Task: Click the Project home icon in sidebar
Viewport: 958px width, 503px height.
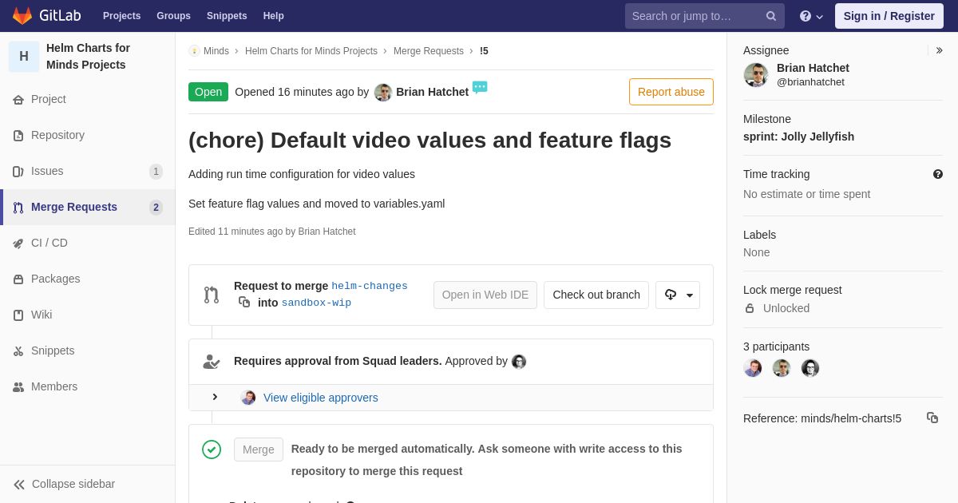Action: click(18, 100)
